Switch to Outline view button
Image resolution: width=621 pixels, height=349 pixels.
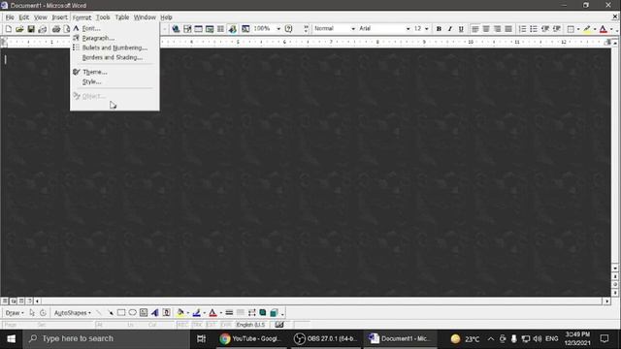29,301
